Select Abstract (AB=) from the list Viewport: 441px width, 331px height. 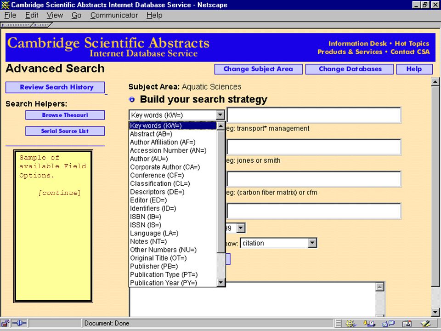pyautogui.click(x=173, y=134)
